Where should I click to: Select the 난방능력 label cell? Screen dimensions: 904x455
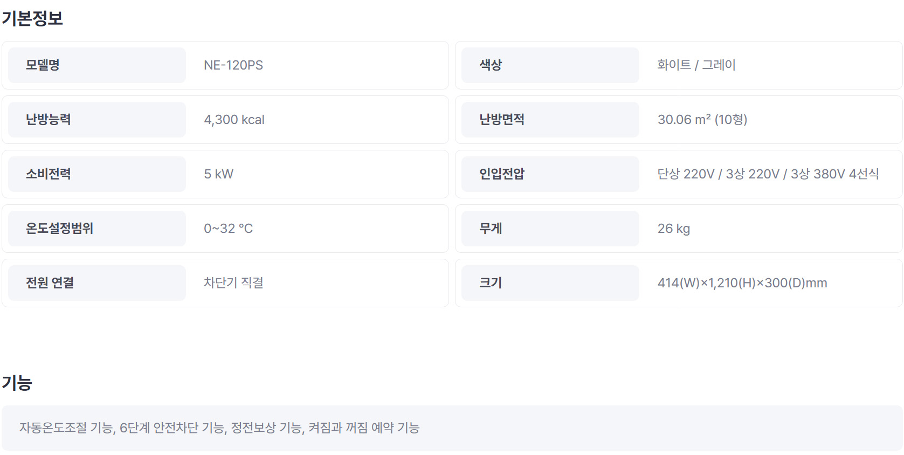97,120
